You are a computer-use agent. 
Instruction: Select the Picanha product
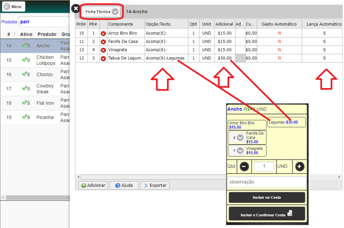35,117
